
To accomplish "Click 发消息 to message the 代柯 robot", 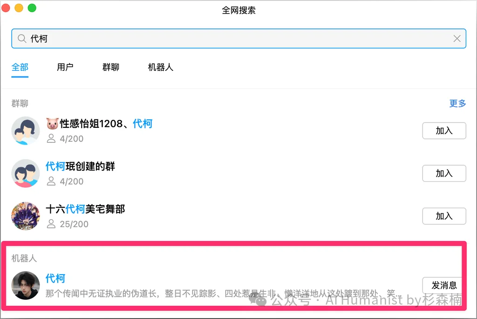I will pyautogui.click(x=442, y=285).
